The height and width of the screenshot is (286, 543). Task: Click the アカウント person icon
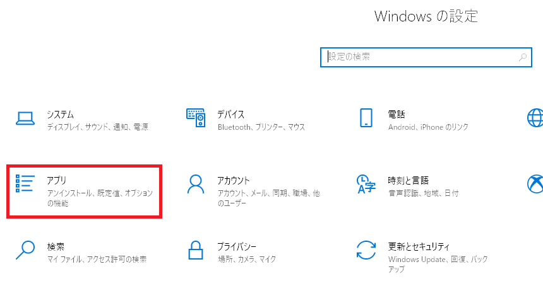pyautogui.click(x=196, y=184)
